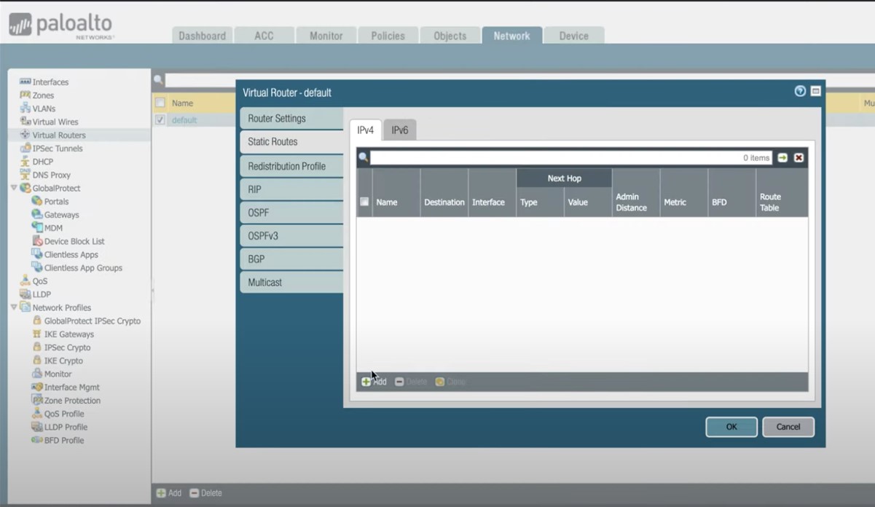The image size is (875, 507).
Task: Select QoS Profile in sidebar
Action: point(64,414)
